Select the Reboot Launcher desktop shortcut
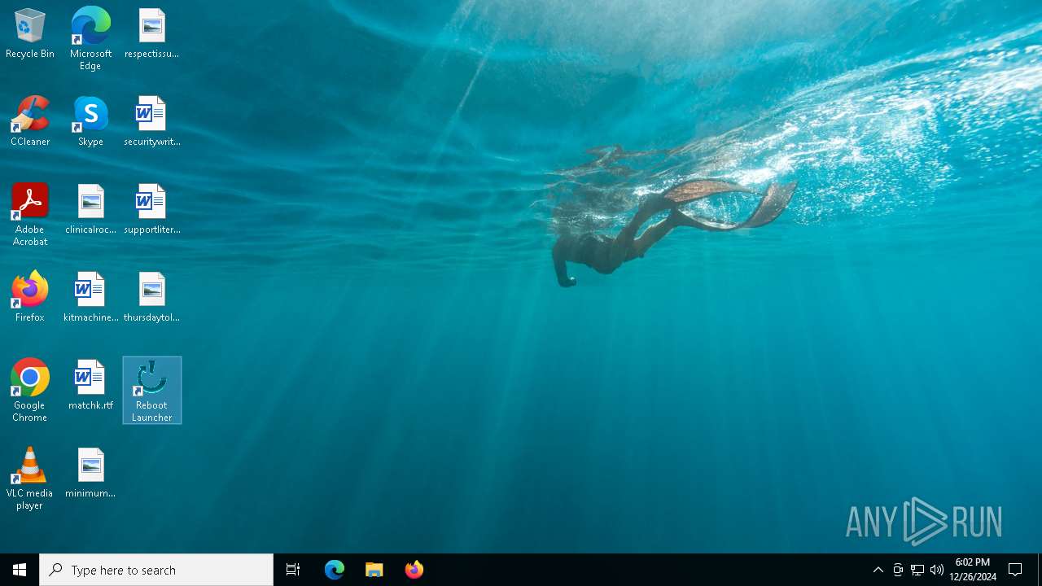 point(152,391)
